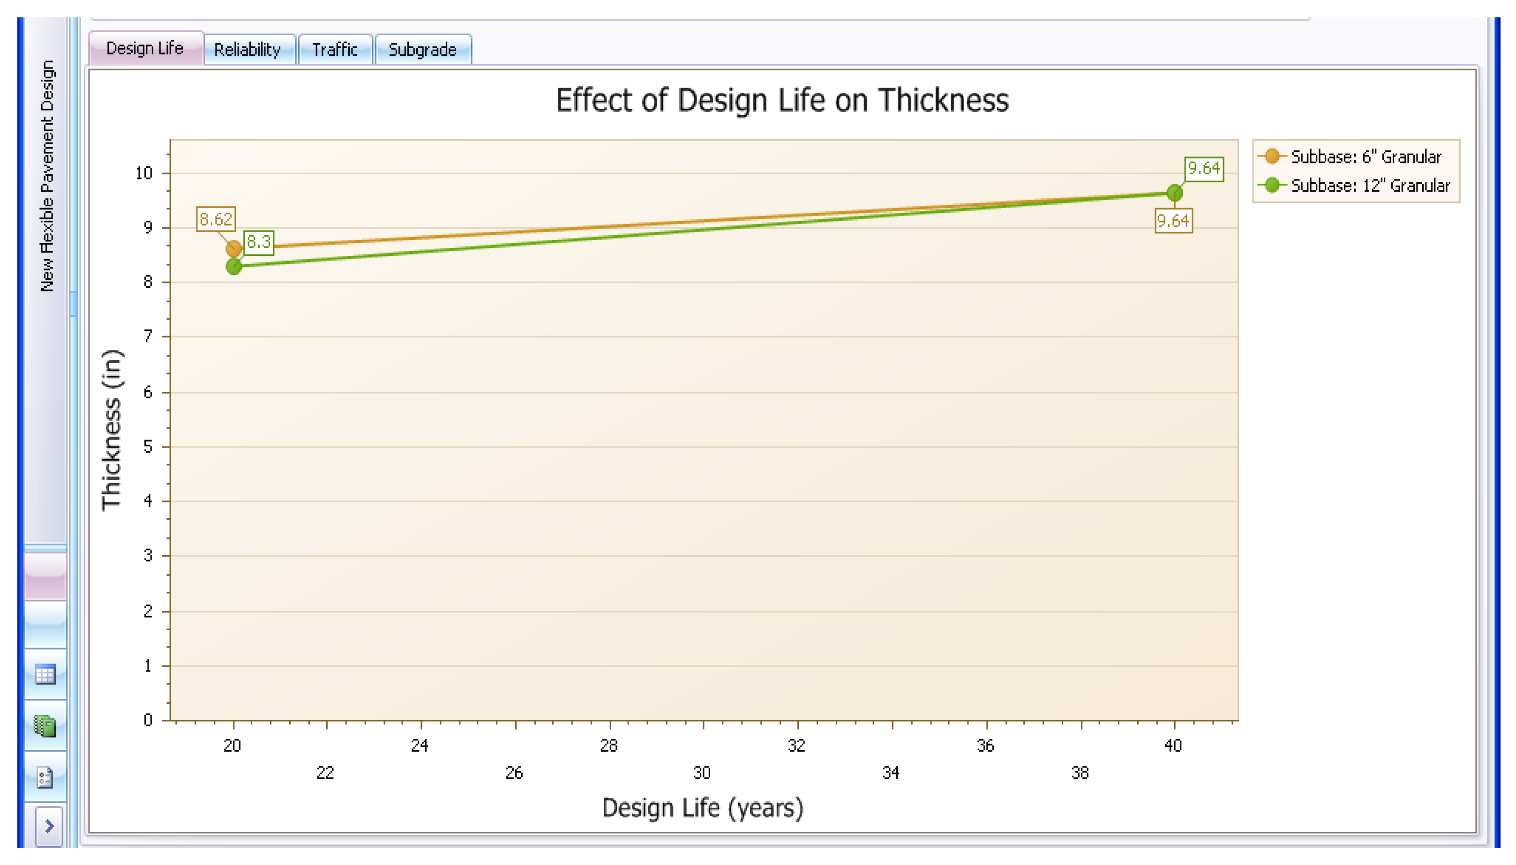Viewport: 1516px width, 865px height.
Task: Click the green notebooks icon in sidebar
Action: click(x=45, y=725)
